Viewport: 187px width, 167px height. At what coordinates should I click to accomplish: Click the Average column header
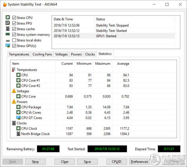122,64
